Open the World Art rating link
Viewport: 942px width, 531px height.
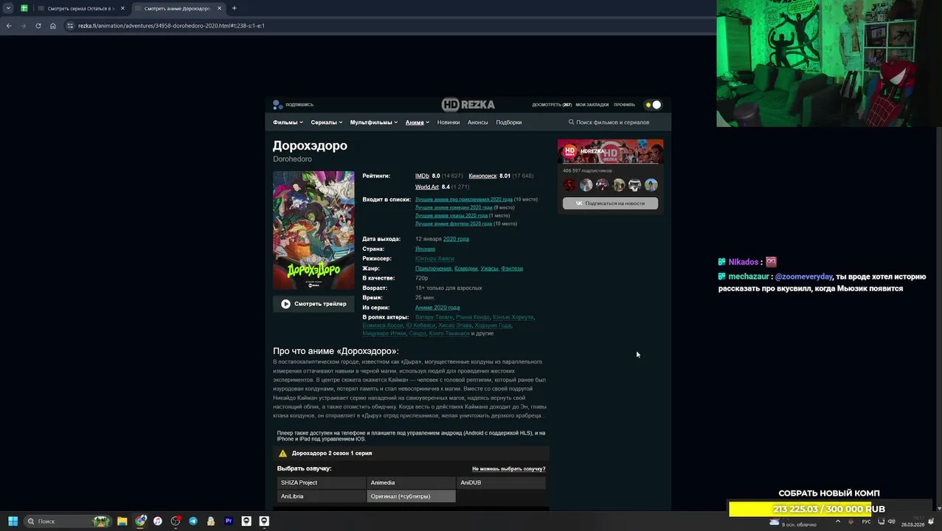coord(427,187)
